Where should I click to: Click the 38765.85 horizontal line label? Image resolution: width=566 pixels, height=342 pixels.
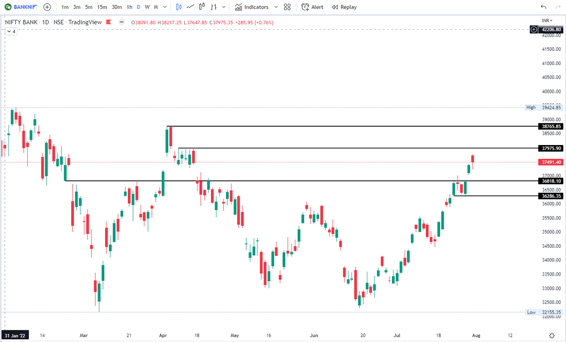[550, 126]
